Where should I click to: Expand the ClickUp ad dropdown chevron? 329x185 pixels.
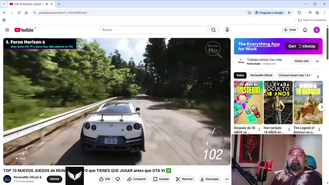[x=317, y=61]
